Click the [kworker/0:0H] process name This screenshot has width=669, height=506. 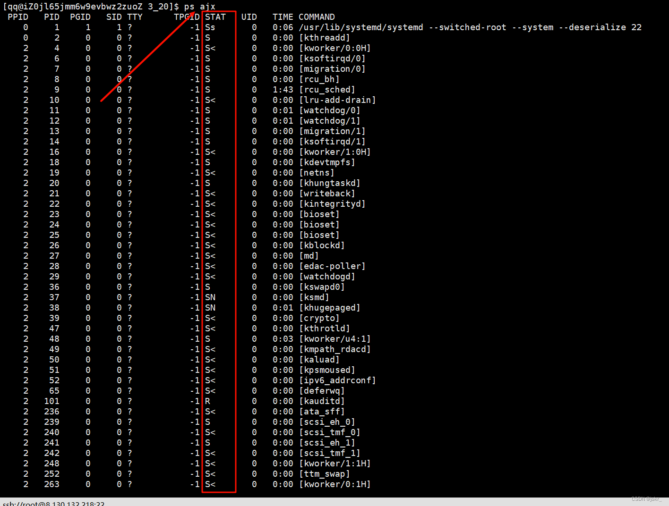(x=335, y=48)
